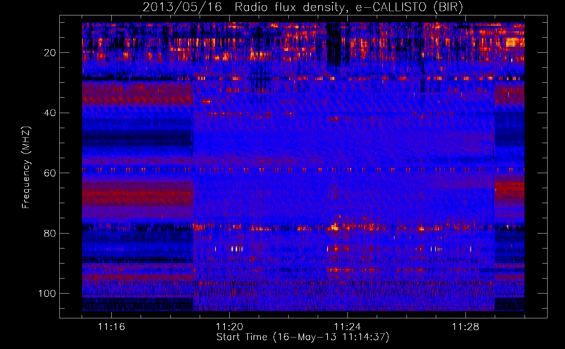This screenshot has width=565, height=349.
Task: Click the '40' frequency tick label
Action: pos(50,113)
